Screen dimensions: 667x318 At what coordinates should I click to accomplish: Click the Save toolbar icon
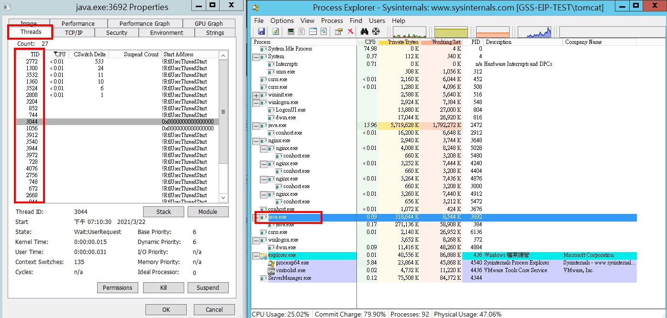[261, 32]
